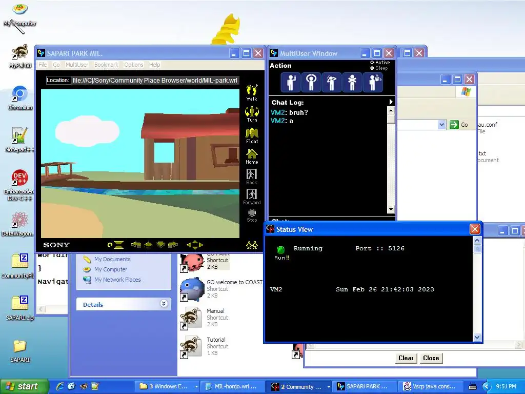Trigger the arms-over-head circle action
This screenshot has height=394, width=525.
point(311,82)
